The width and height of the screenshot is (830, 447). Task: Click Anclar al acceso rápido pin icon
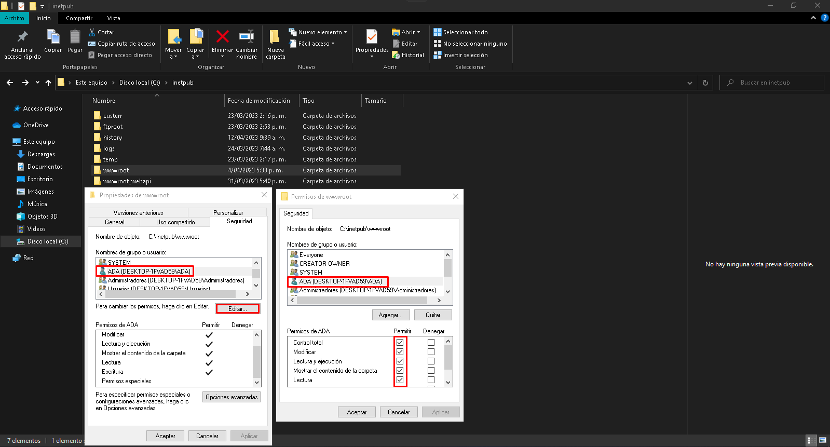22,37
